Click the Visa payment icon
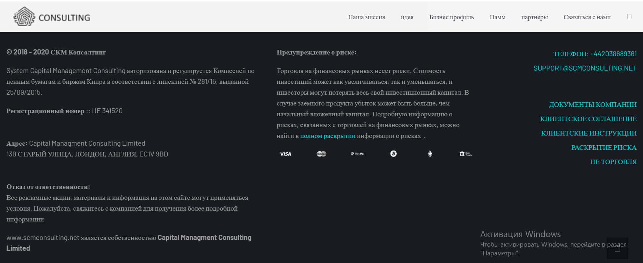The width and height of the screenshot is (643, 263). tap(285, 154)
